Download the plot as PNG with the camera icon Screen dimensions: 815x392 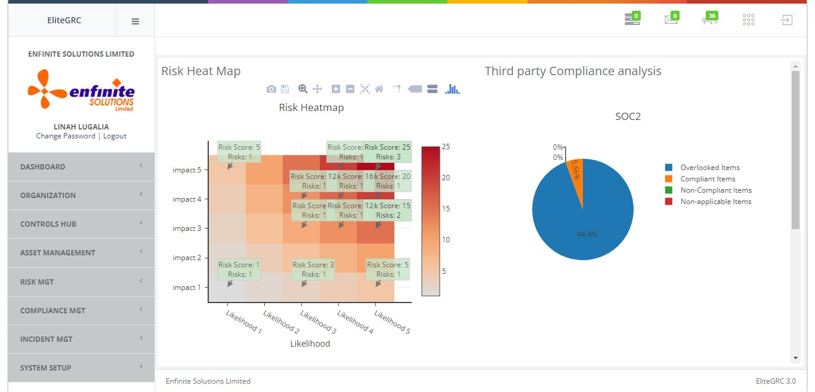(271, 89)
